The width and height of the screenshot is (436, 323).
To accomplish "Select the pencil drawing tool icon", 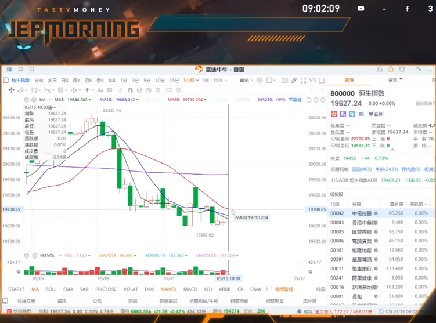I will click(294, 81).
